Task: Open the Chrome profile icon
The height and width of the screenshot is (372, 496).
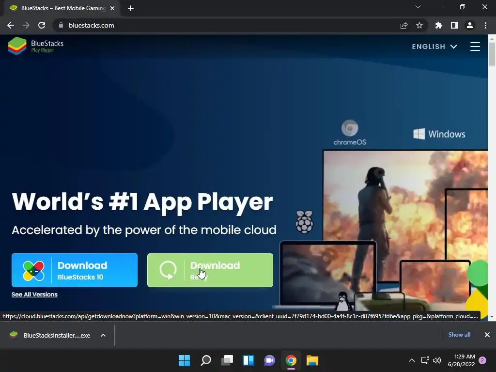Action: [x=470, y=25]
